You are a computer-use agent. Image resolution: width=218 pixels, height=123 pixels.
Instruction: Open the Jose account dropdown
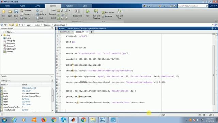click(214, 6)
